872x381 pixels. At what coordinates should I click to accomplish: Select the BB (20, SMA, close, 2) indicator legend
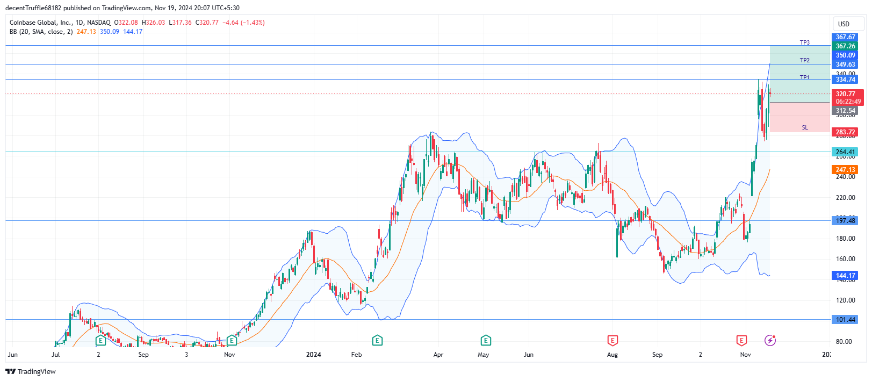pyautogui.click(x=41, y=32)
